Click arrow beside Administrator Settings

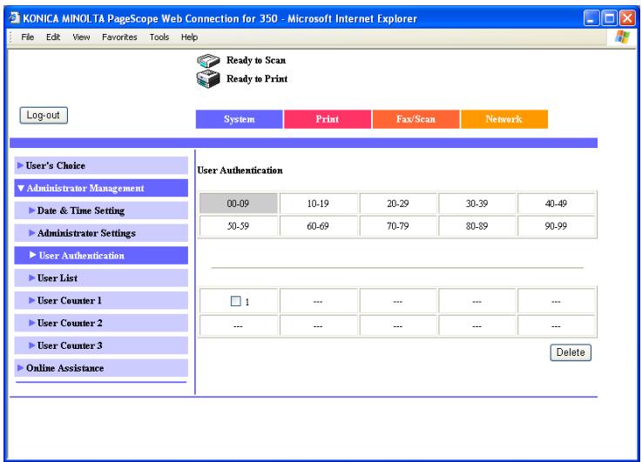click(32, 233)
